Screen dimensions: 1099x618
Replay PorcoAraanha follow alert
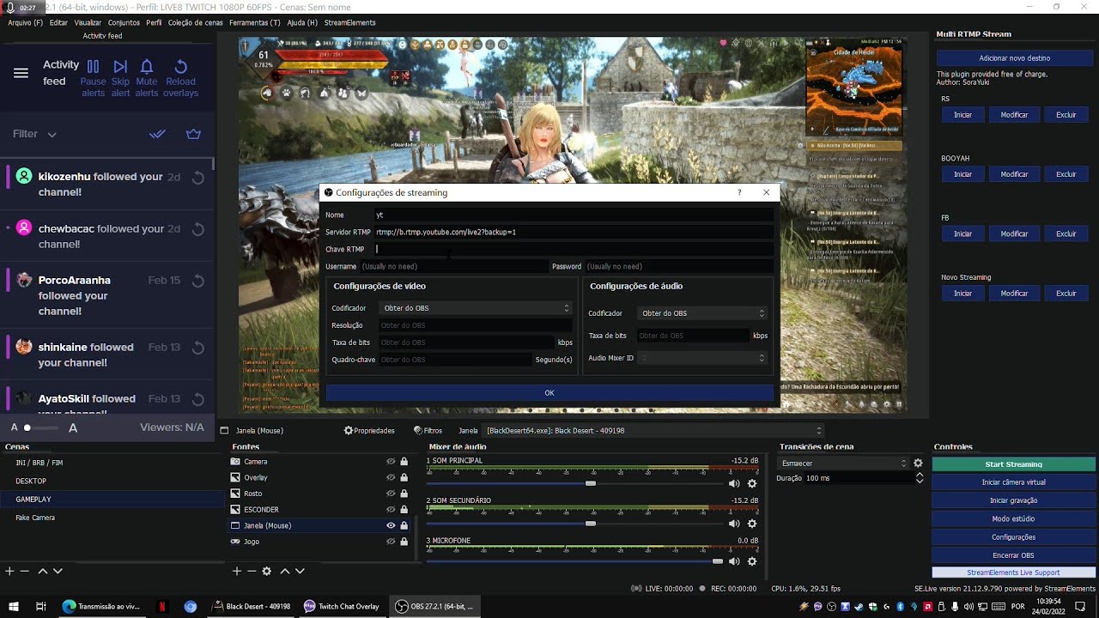pyautogui.click(x=197, y=281)
